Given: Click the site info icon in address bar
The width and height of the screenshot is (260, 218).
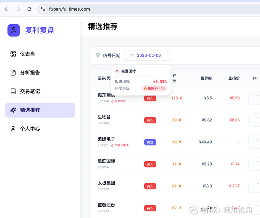Looking at the screenshot, I should (43, 9).
